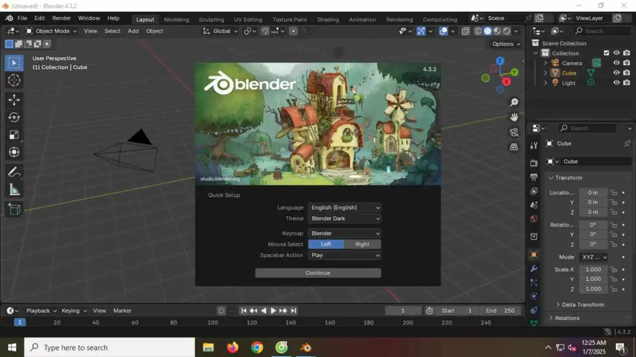Open the Playback dropdown in timeline
Viewport: 636px width, 357px height.
[x=41, y=310]
